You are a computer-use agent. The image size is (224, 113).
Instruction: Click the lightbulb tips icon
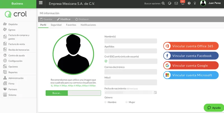[x=195, y=3]
